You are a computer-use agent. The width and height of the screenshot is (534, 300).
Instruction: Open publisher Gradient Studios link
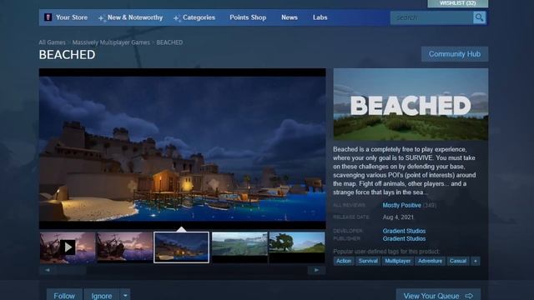[x=404, y=239]
